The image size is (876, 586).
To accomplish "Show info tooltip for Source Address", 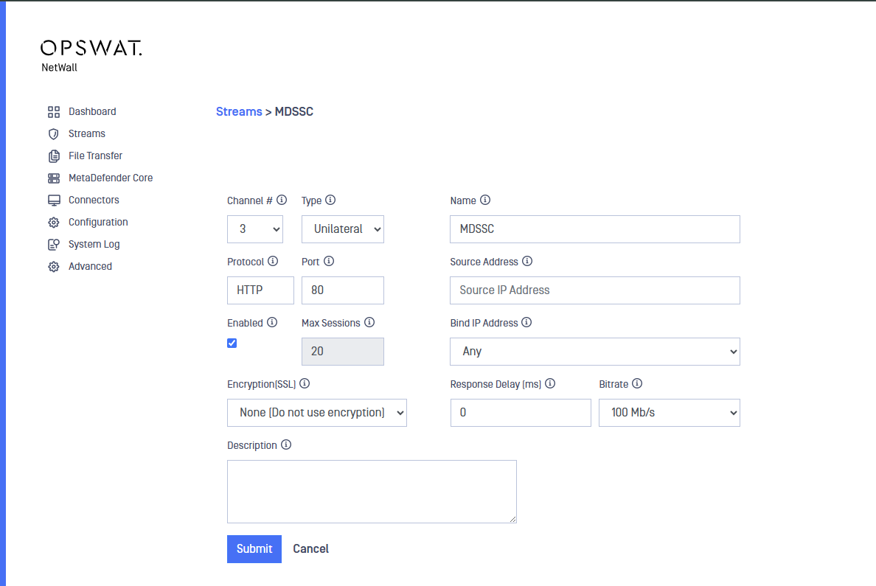I will point(526,261).
